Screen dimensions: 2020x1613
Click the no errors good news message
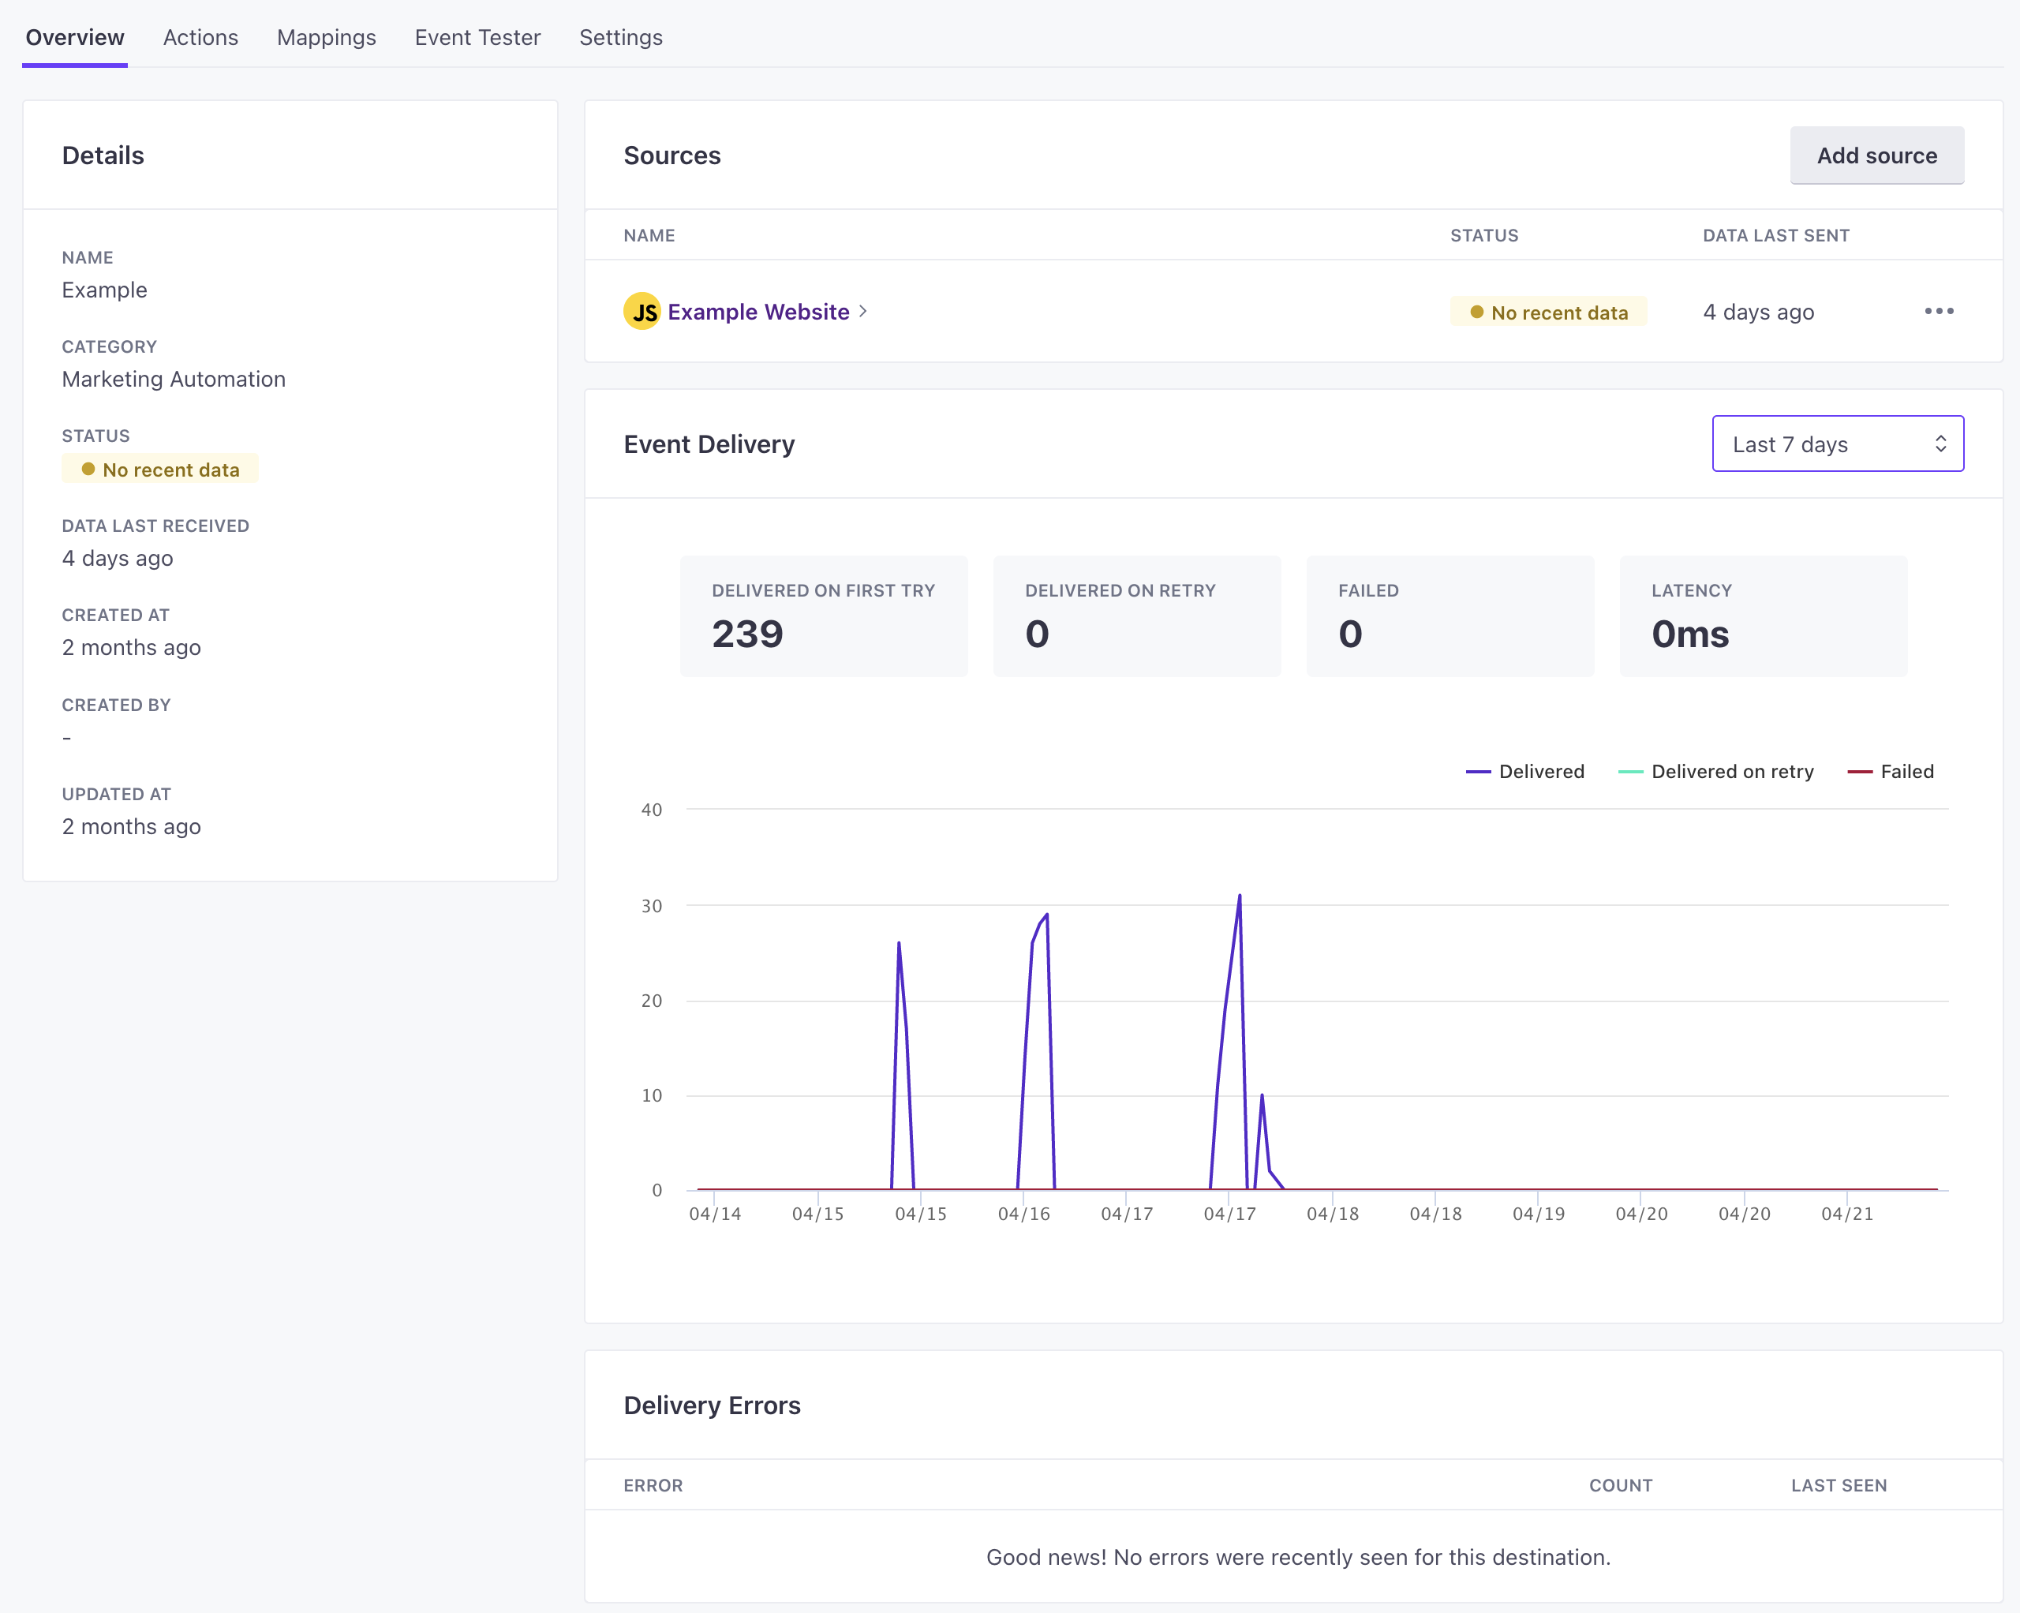click(1298, 1557)
